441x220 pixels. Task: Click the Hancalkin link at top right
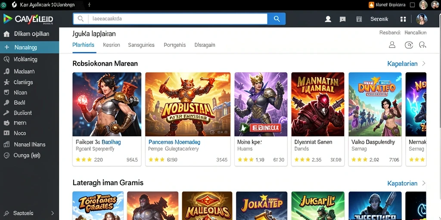coord(416,33)
